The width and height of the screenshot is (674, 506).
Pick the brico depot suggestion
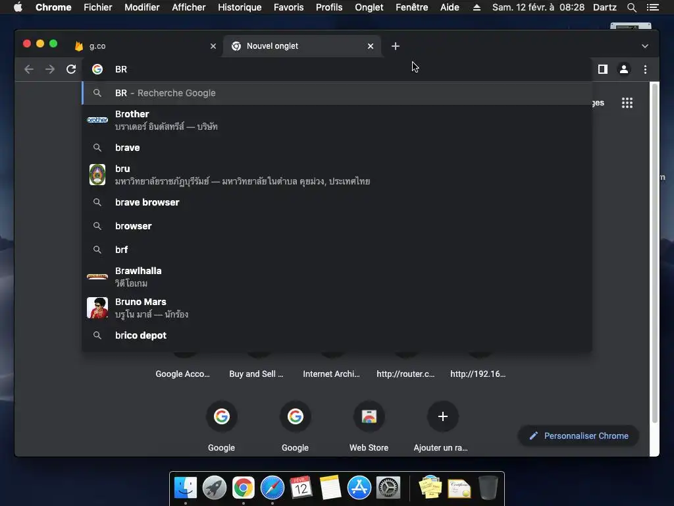pyautogui.click(x=337, y=335)
